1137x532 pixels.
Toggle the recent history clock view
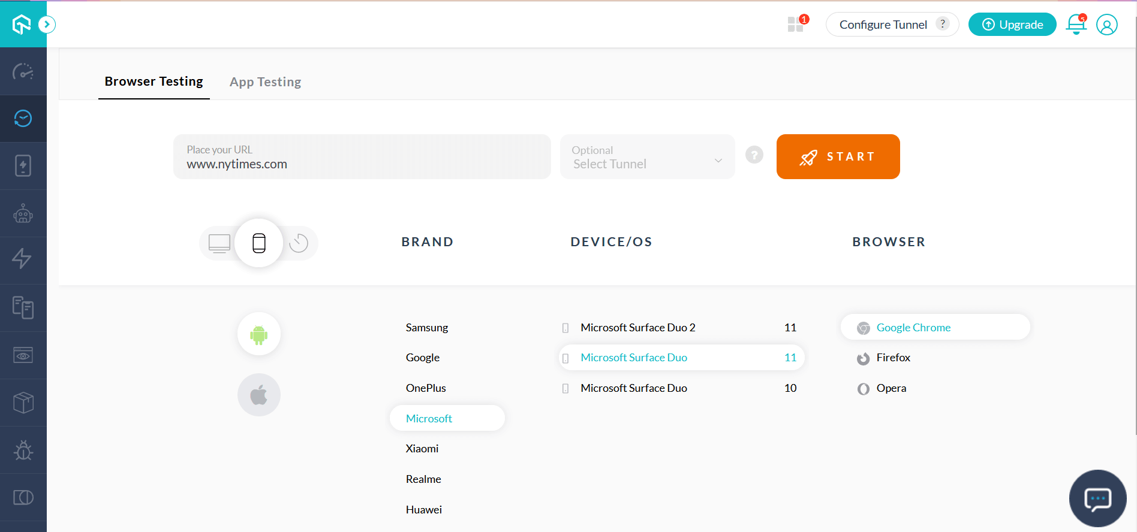pyautogui.click(x=299, y=243)
